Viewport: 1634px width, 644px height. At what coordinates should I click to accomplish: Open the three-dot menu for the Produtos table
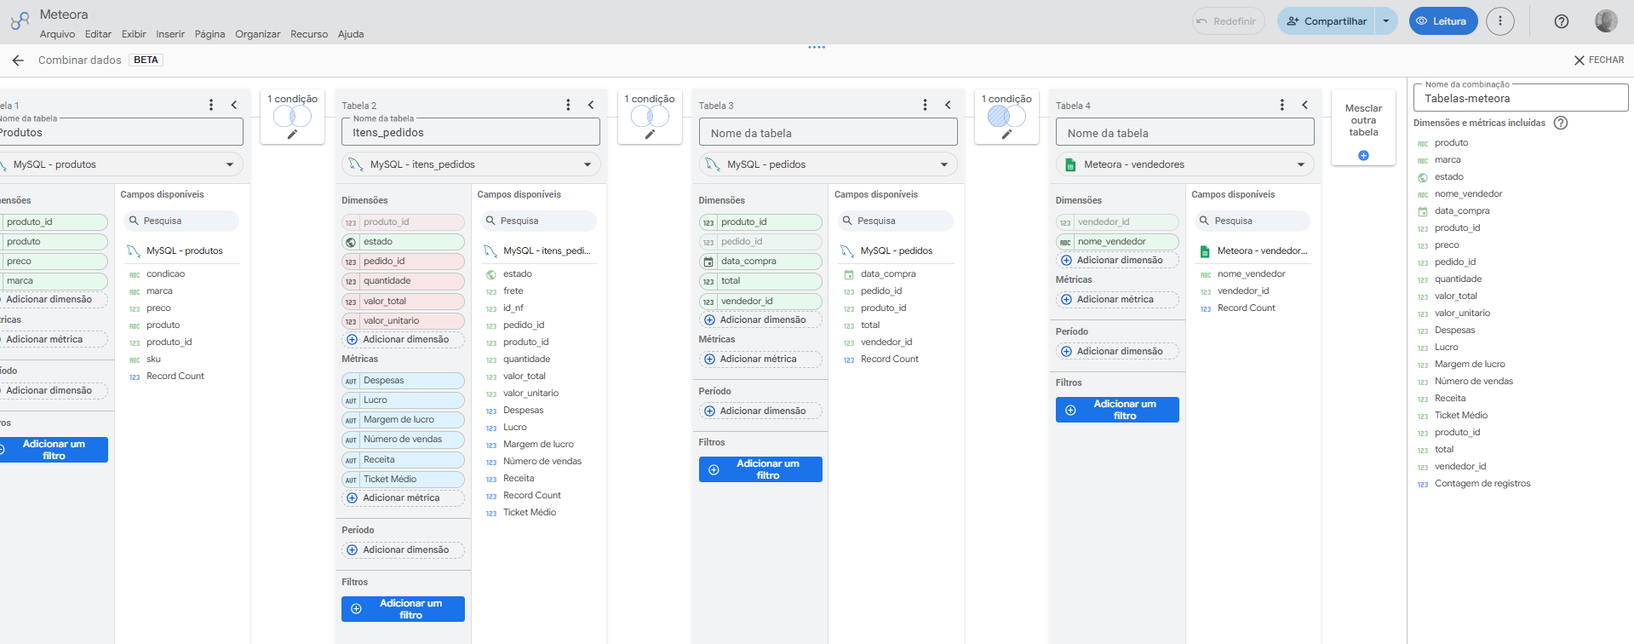(211, 105)
